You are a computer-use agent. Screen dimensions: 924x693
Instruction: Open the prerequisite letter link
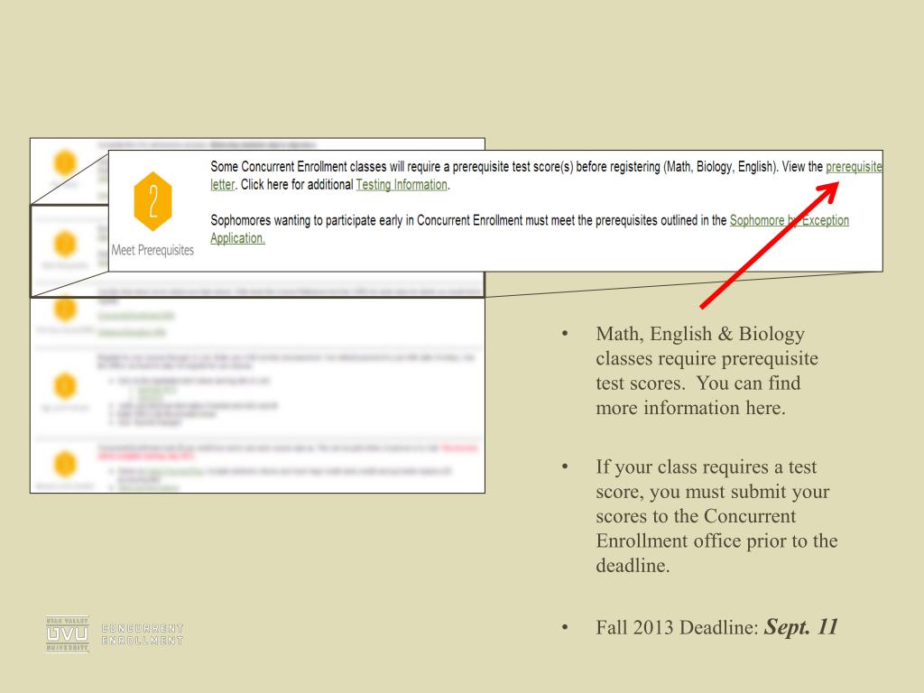pos(854,169)
